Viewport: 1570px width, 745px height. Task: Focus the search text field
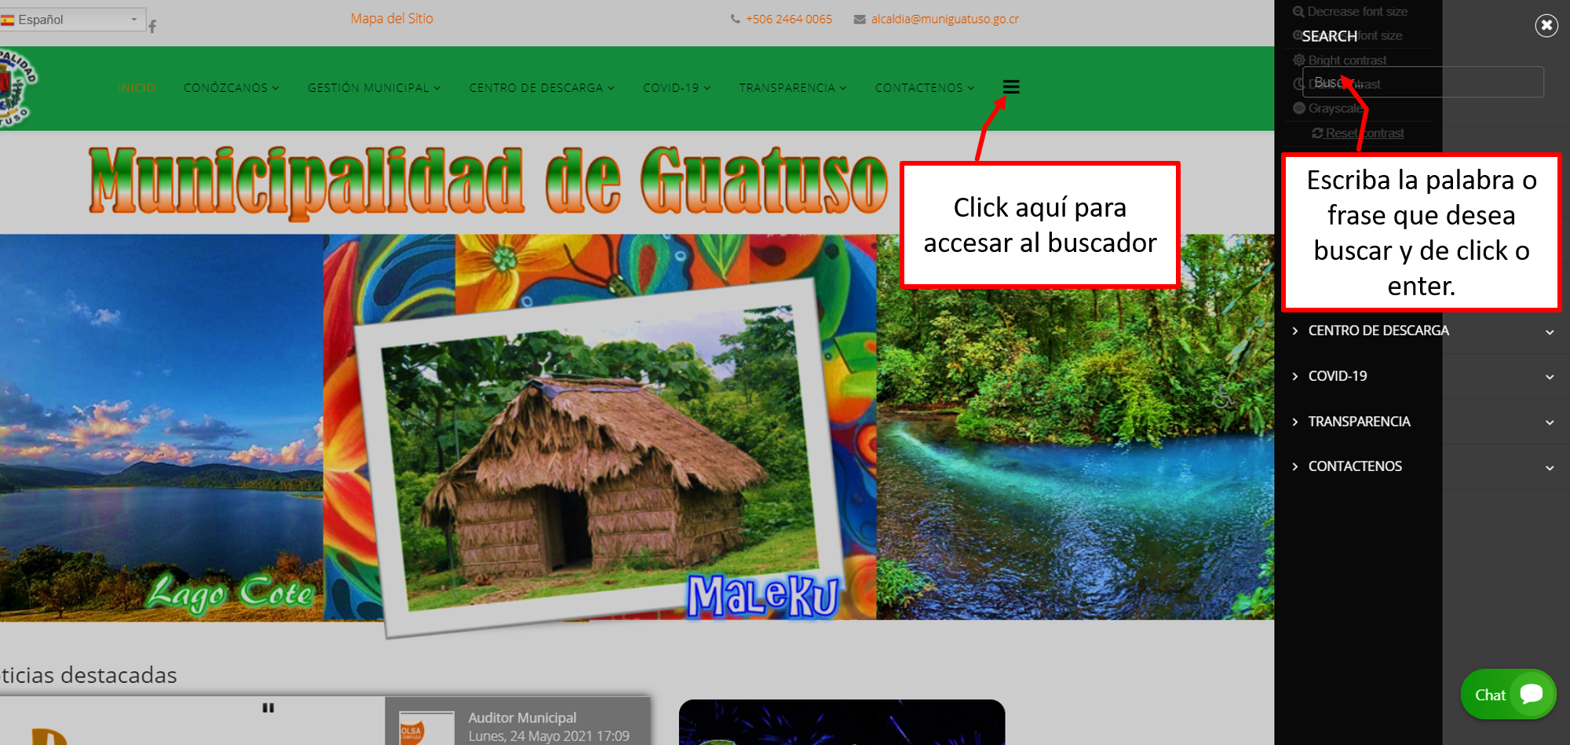coord(1422,82)
